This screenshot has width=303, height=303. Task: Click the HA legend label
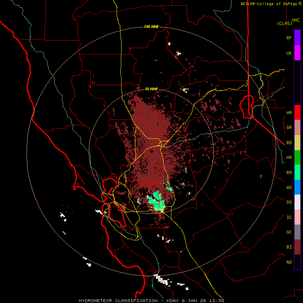289,113
